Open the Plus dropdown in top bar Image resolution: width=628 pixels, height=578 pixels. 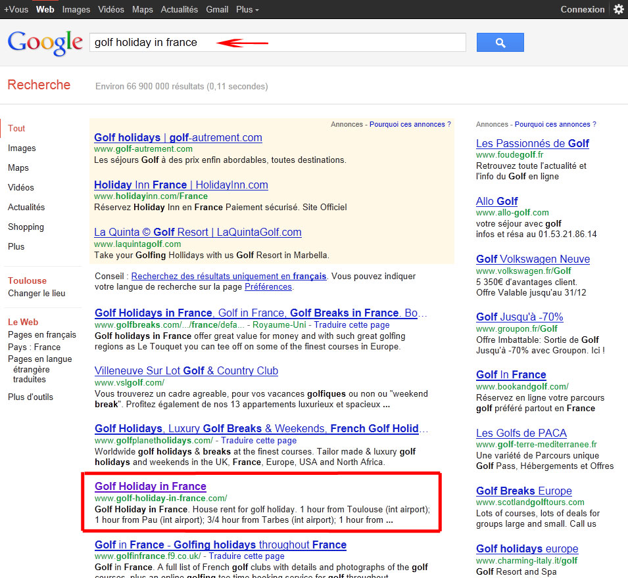(x=247, y=9)
